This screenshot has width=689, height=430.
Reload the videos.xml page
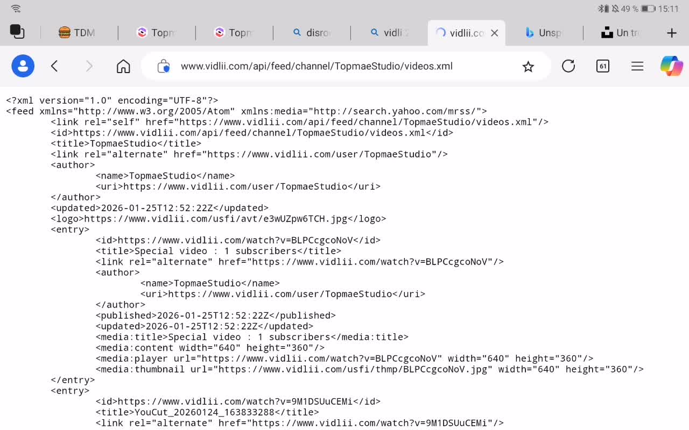click(568, 66)
